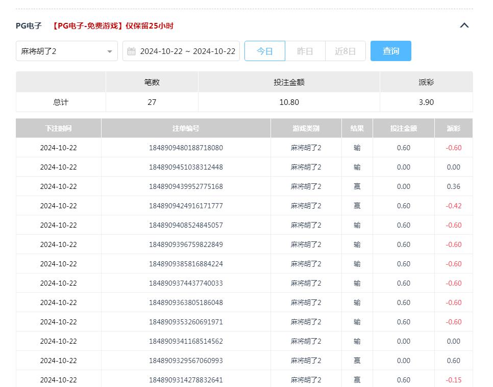Click the total bet amount 10.80 cell

(289, 102)
